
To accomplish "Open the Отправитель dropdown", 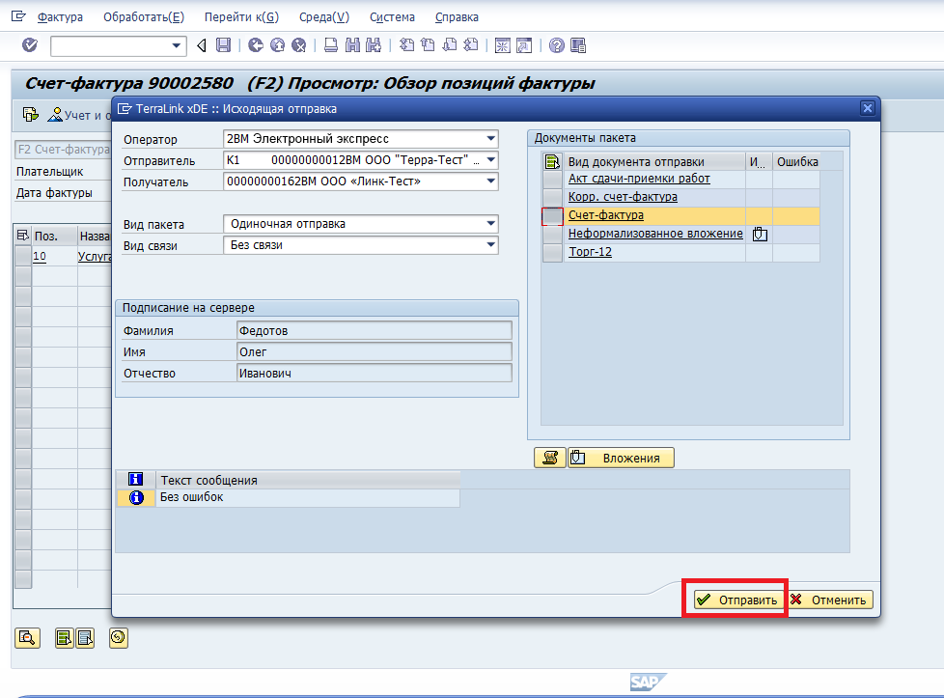I will [x=491, y=160].
